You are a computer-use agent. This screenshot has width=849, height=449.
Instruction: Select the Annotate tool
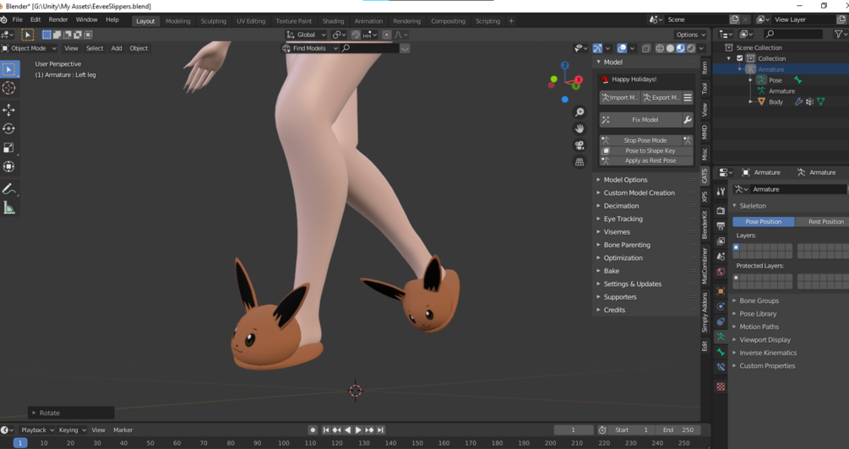[9, 189]
